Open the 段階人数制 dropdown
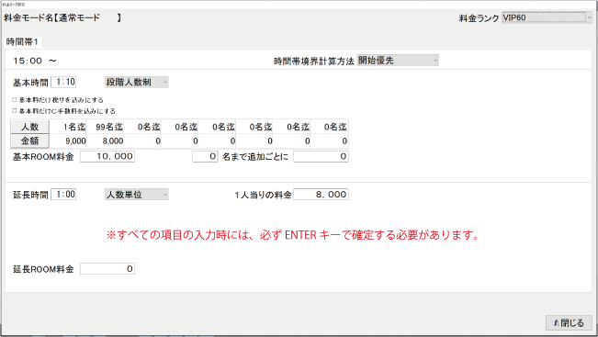 click(x=137, y=82)
